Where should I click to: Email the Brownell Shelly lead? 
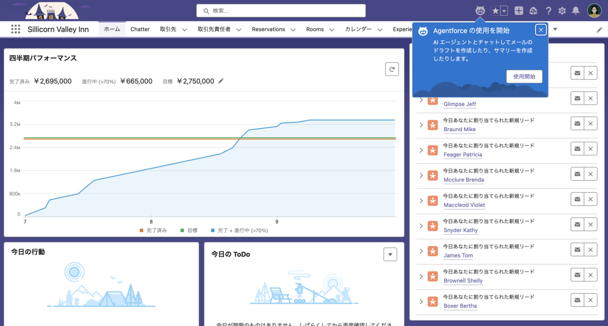(x=577, y=275)
